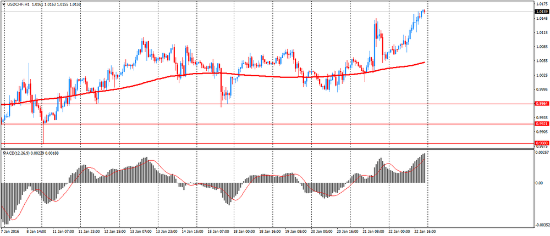Click the 0.00257 value on the MACD scale

tap(541, 153)
